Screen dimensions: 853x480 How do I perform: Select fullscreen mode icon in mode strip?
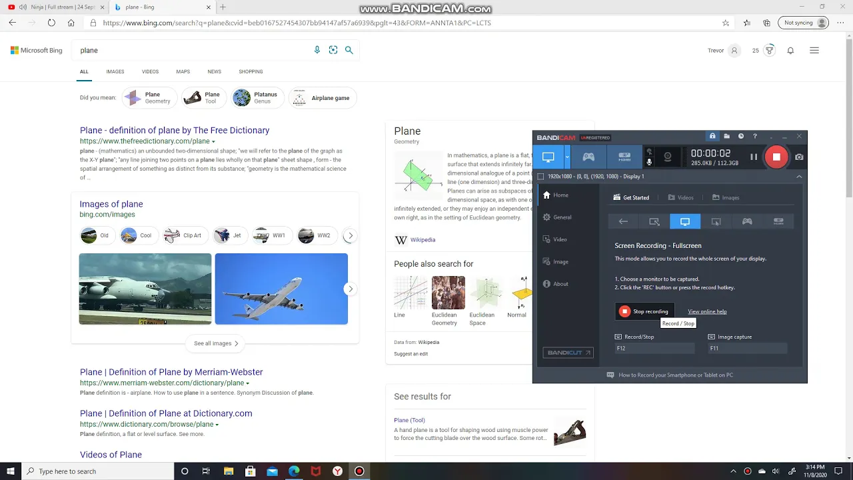(685, 221)
